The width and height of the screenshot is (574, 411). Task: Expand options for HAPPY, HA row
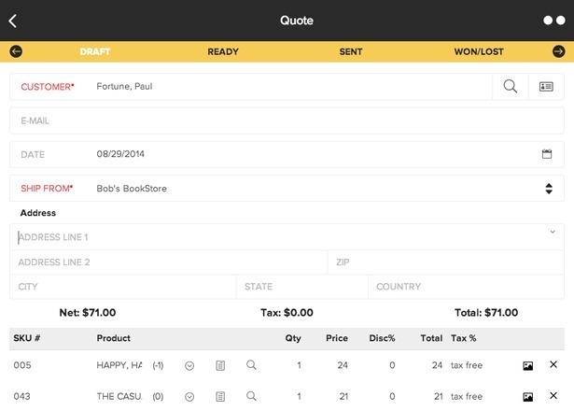pyautogui.click(x=189, y=365)
